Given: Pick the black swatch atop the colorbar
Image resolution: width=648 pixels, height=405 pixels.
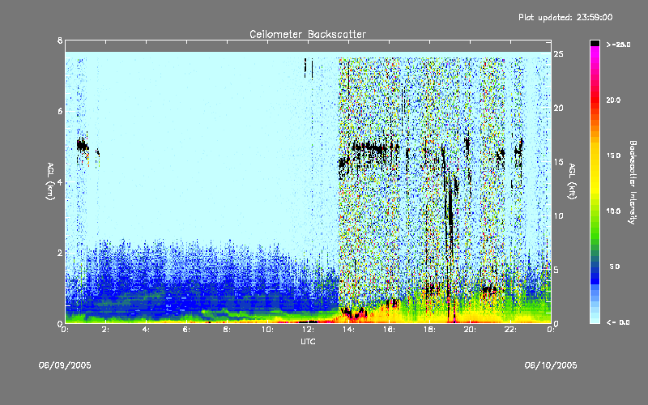Looking at the screenshot, I should click(595, 43).
